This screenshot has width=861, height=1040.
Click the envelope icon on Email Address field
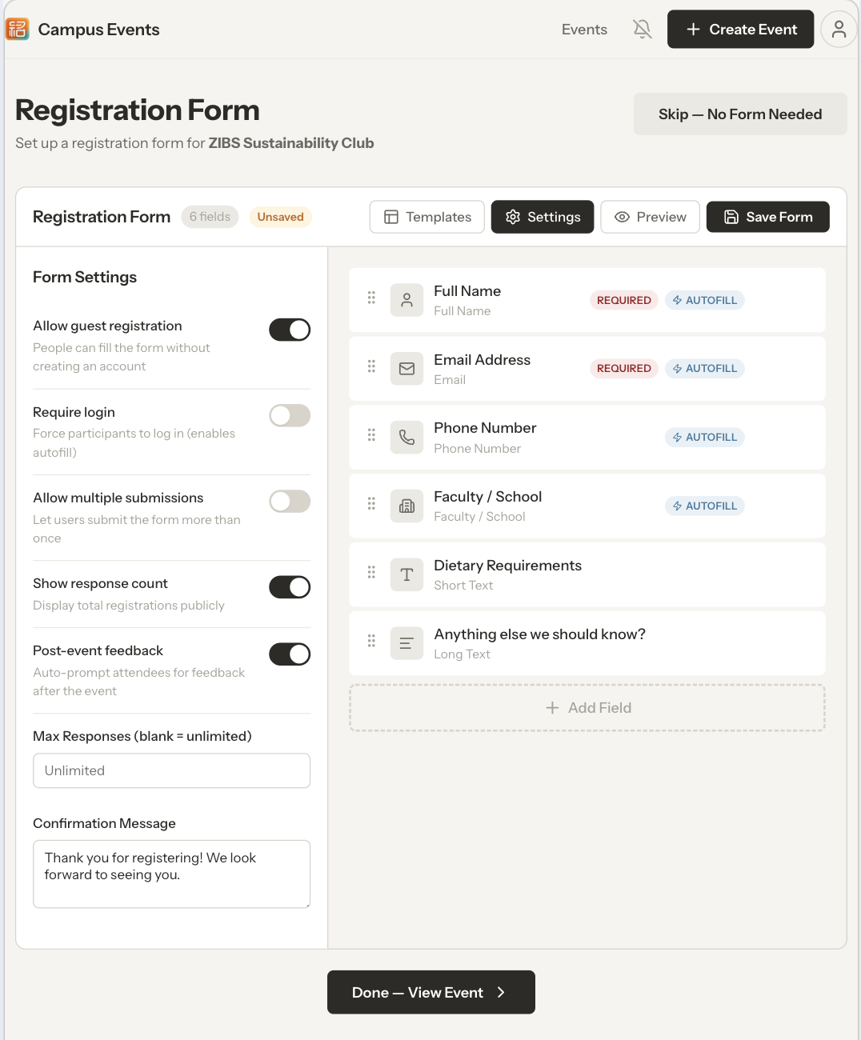(406, 368)
